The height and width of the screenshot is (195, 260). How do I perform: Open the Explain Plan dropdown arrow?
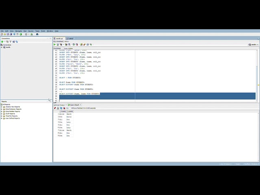coord(63,44)
